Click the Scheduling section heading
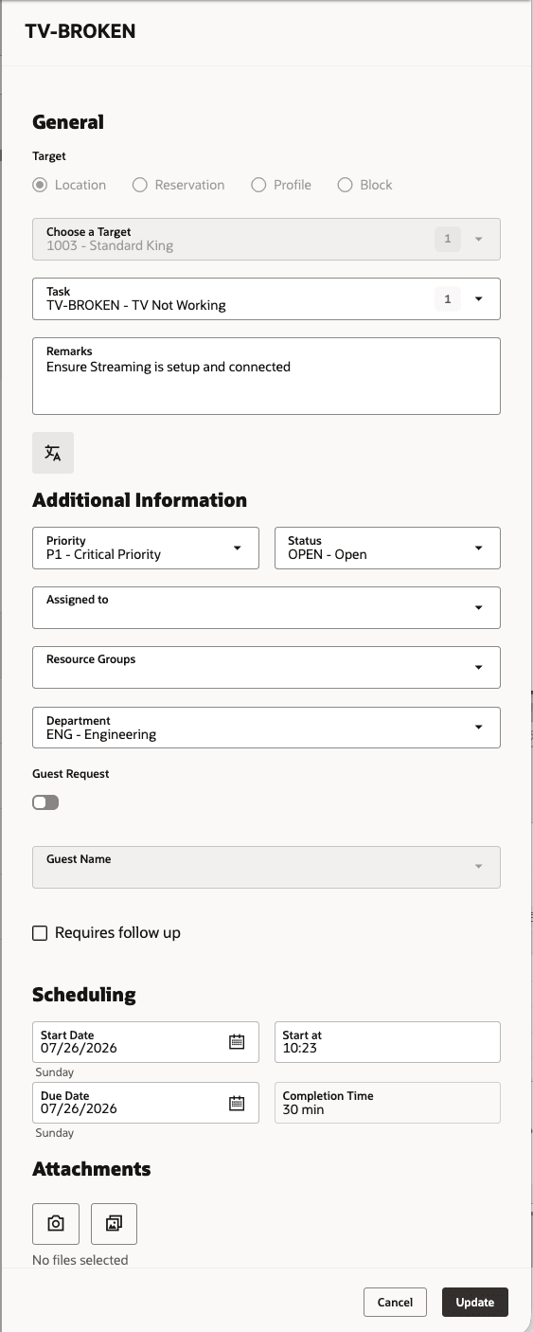 [x=84, y=995]
